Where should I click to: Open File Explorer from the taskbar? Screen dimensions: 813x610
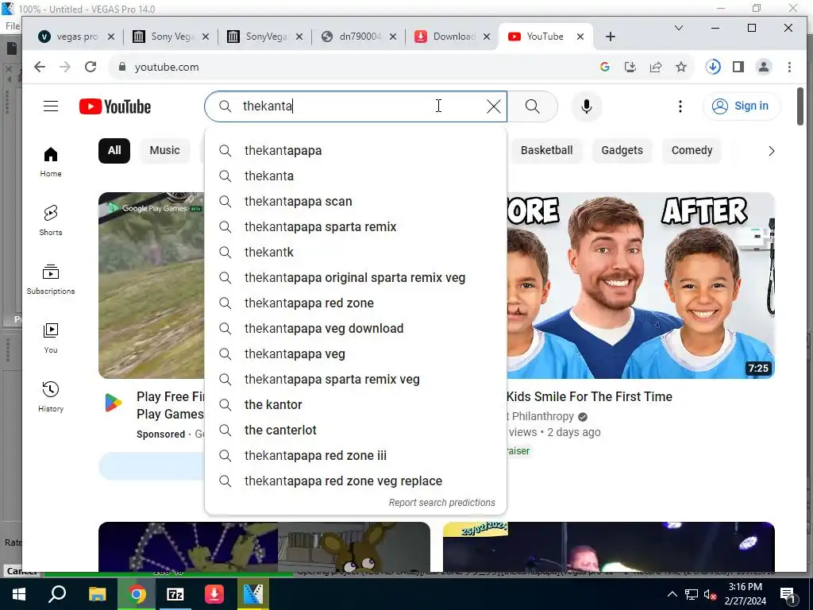point(97,594)
